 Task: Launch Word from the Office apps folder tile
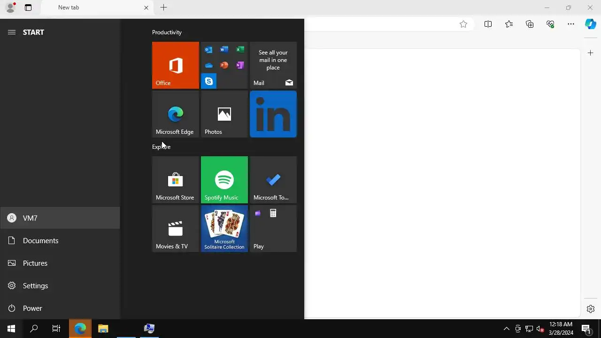click(x=224, y=50)
